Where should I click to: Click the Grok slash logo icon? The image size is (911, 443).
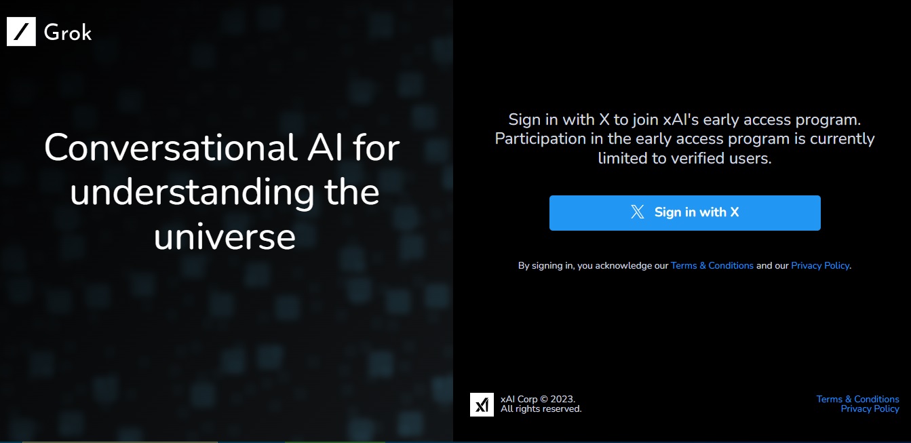21,32
